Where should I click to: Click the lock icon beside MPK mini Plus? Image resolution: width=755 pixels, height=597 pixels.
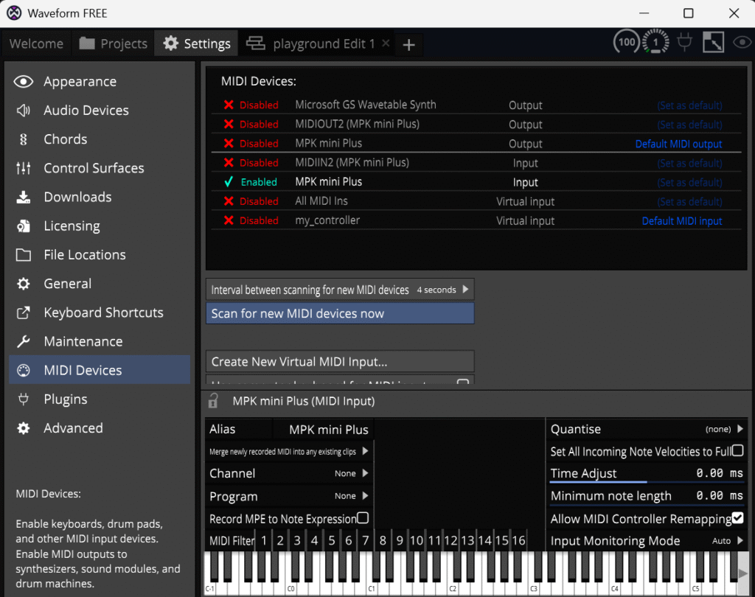tap(213, 400)
